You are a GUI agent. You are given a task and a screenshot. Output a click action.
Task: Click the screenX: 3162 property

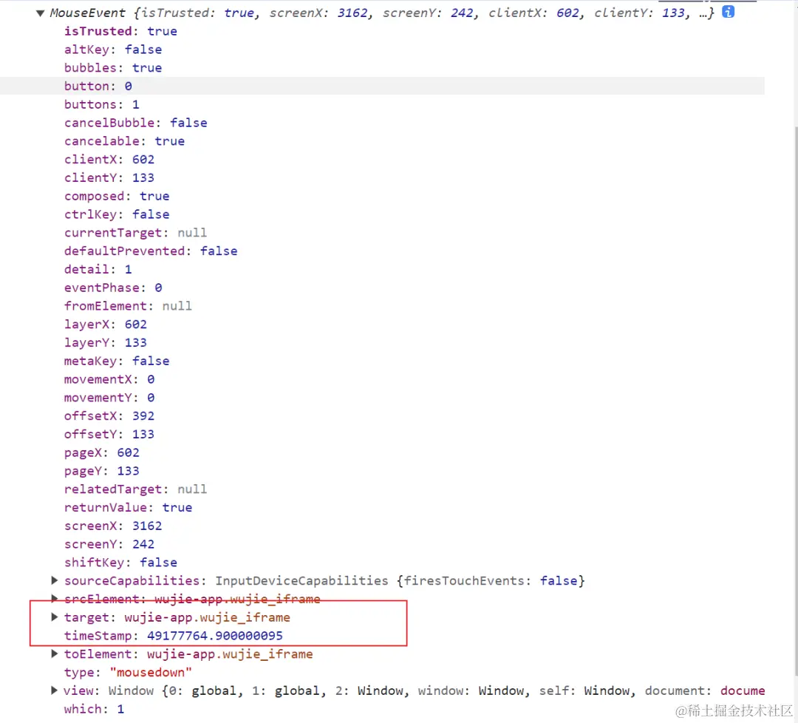(113, 526)
